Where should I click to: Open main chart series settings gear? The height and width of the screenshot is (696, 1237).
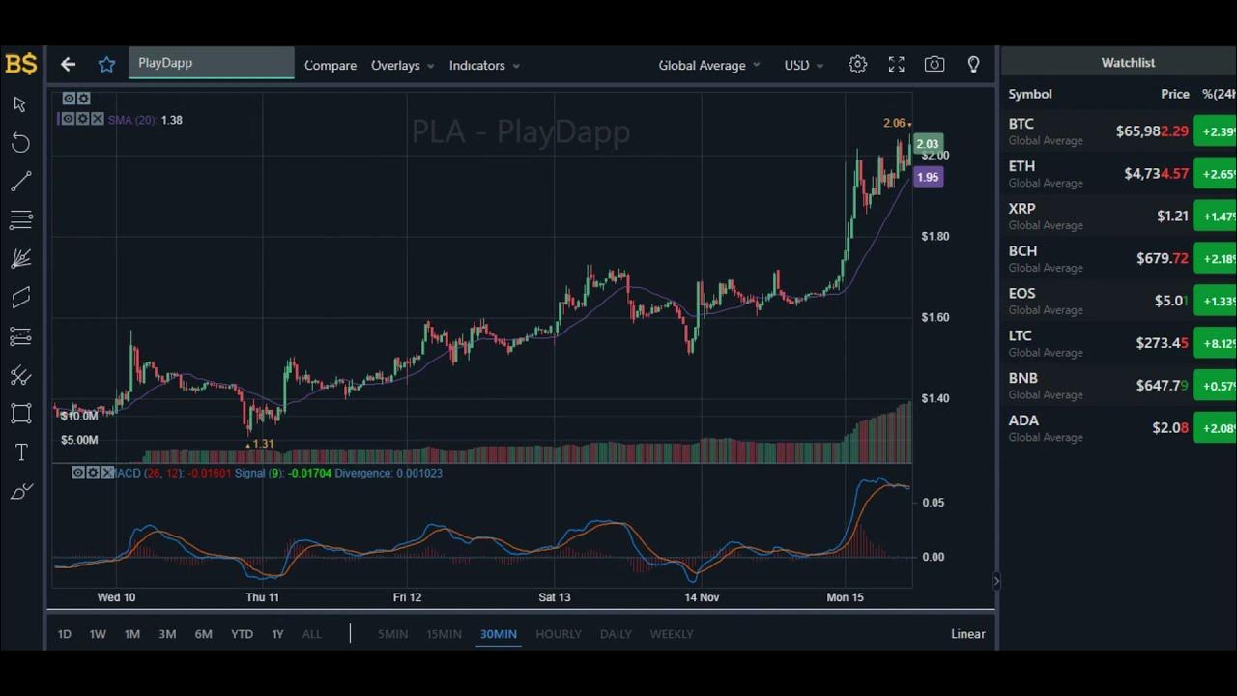(84, 99)
